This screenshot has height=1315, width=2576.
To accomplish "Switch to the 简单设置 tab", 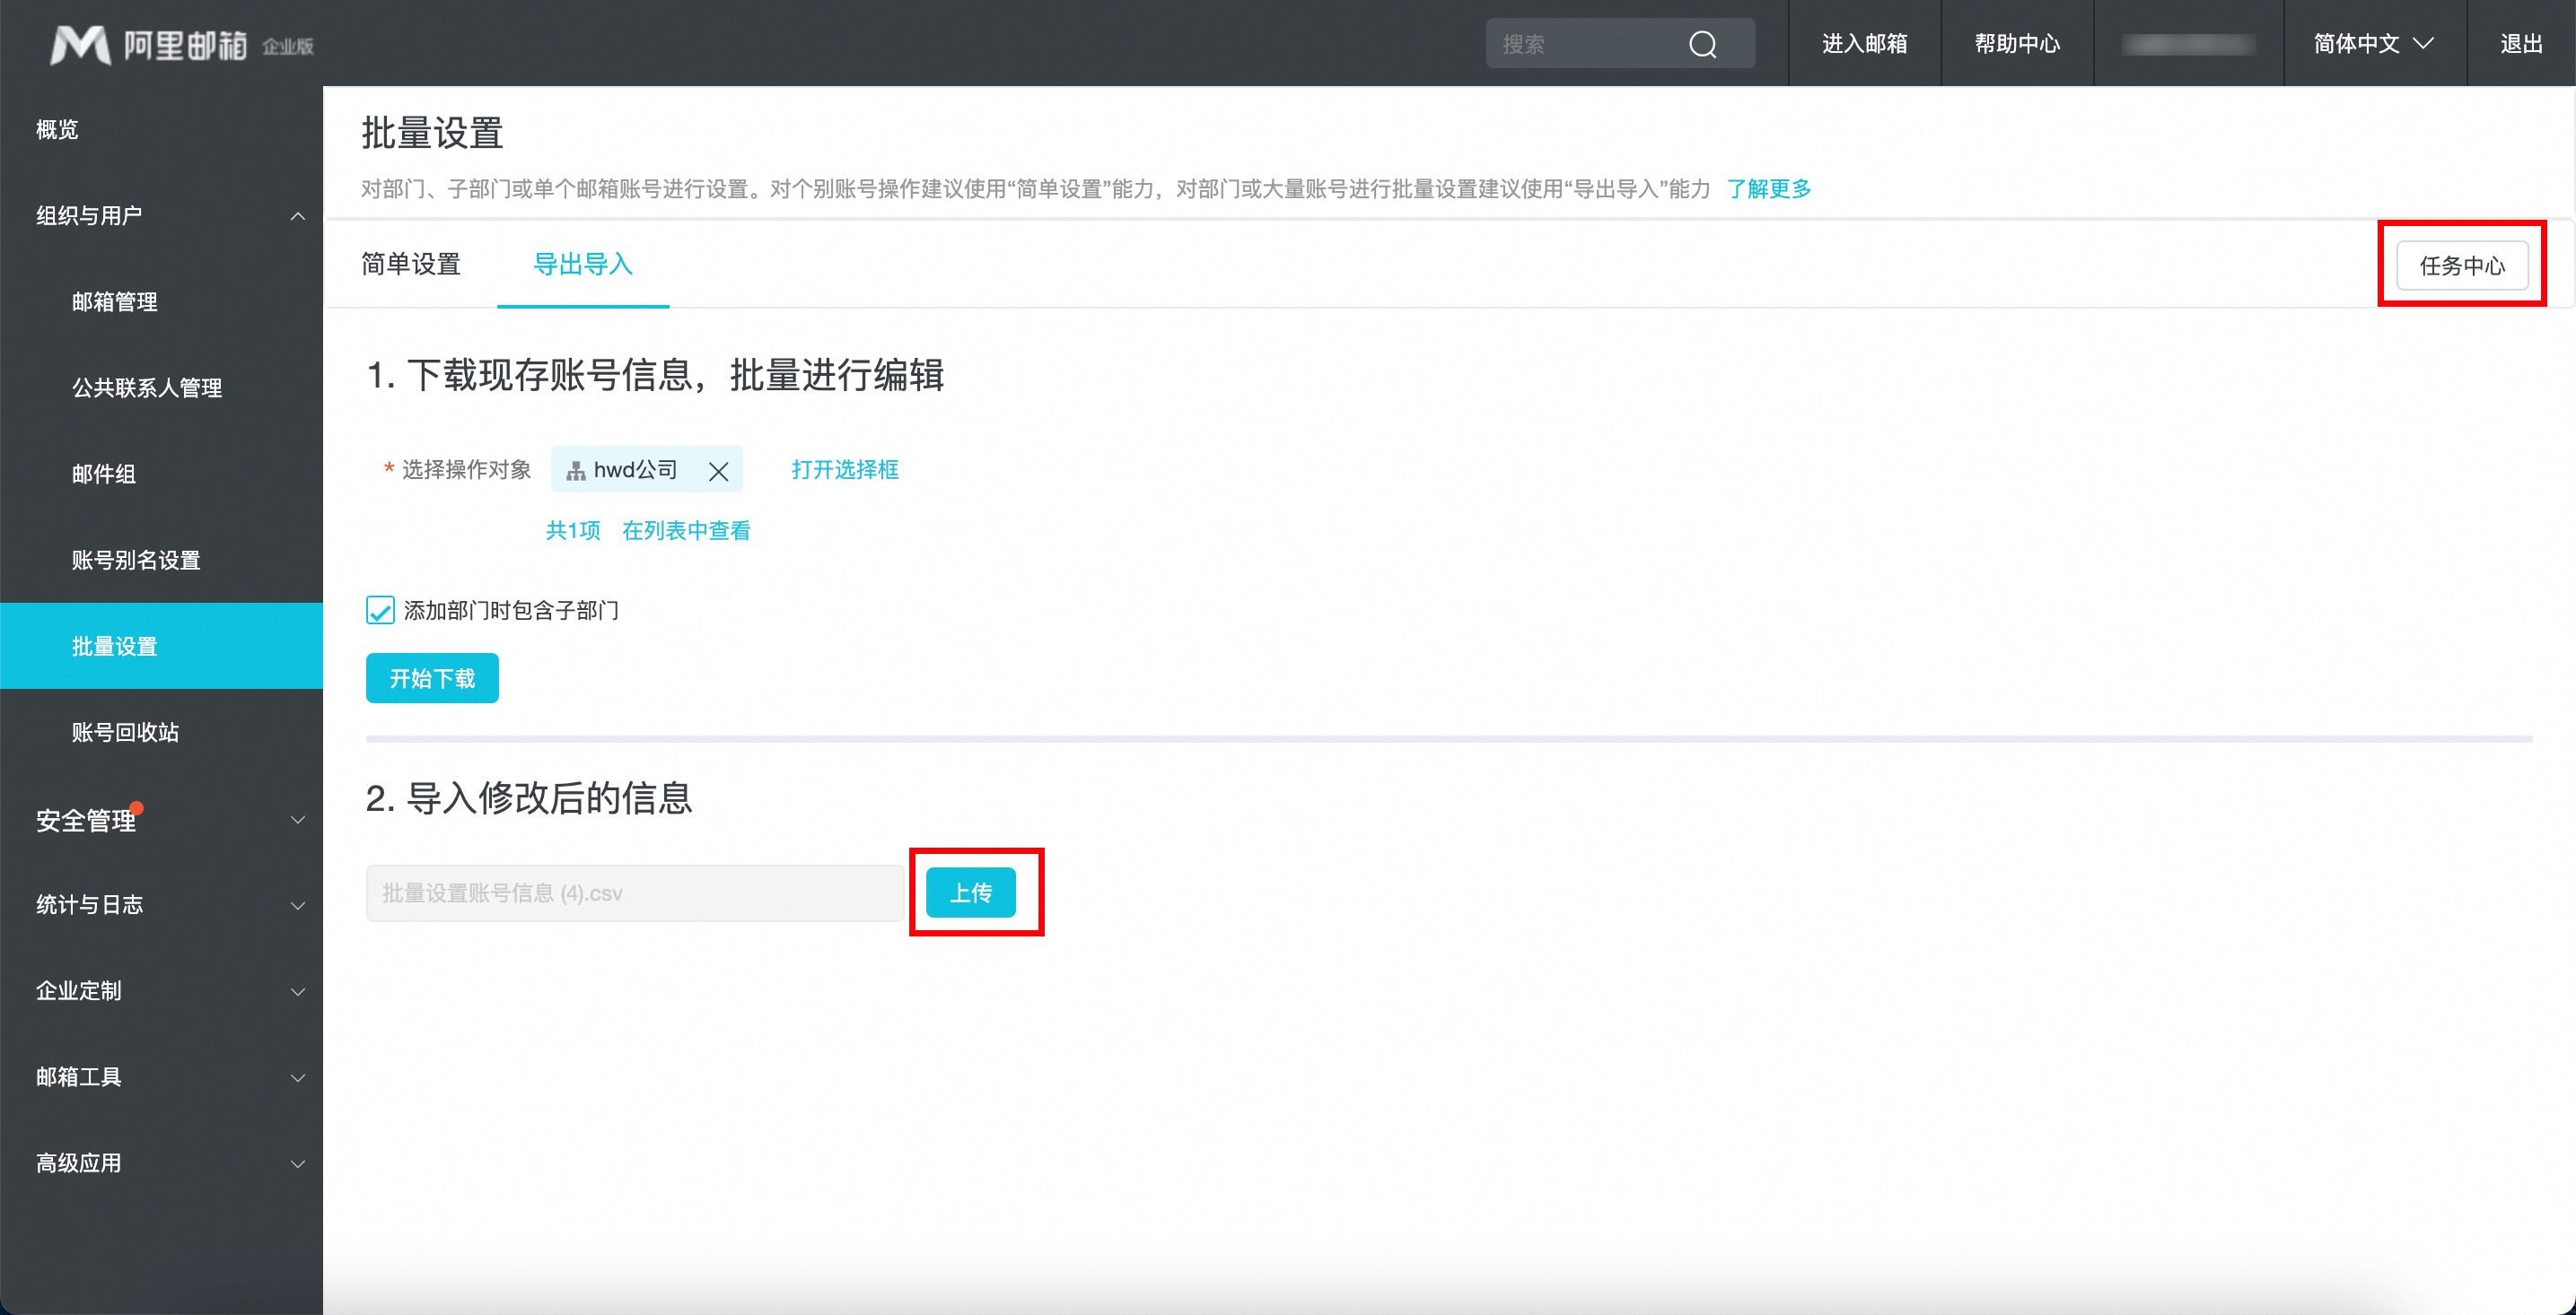I will click(411, 264).
